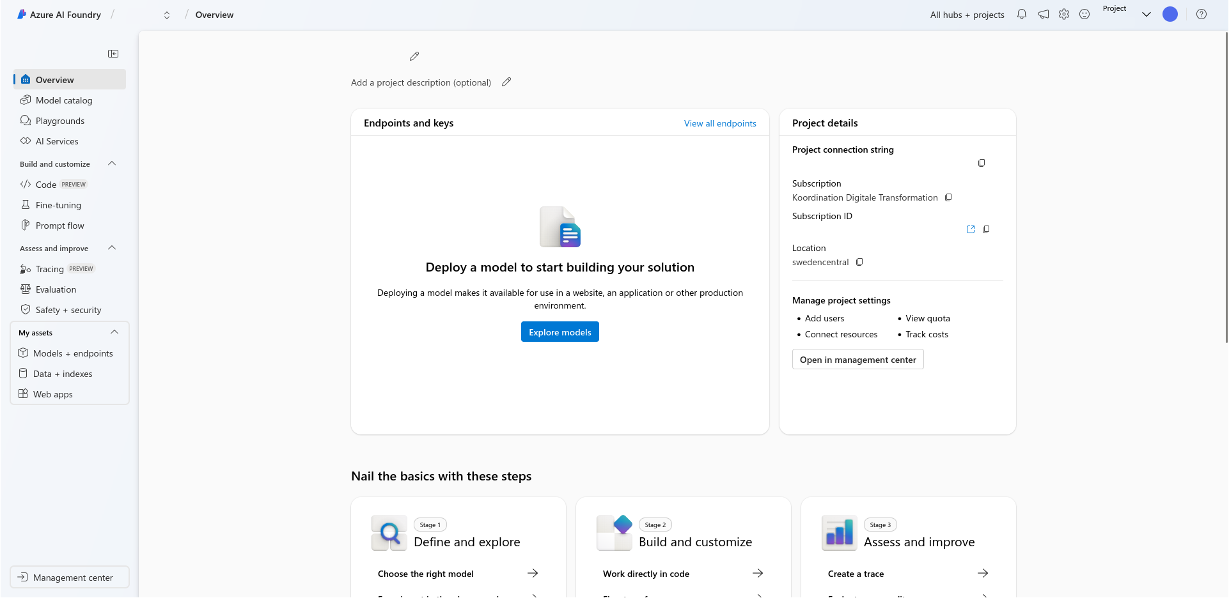Collapse the left navigation pane
The image size is (1229, 598).
pyautogui.click(x=113, y=54)
